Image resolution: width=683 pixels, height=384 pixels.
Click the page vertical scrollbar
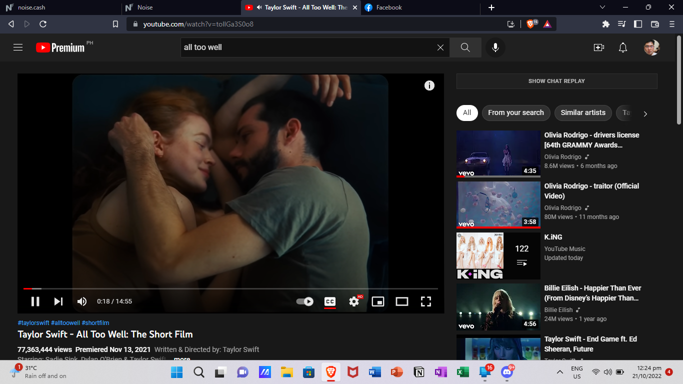(679, 80)
